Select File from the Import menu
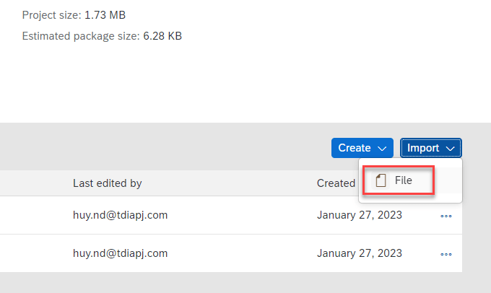 [x=403, y=180]
